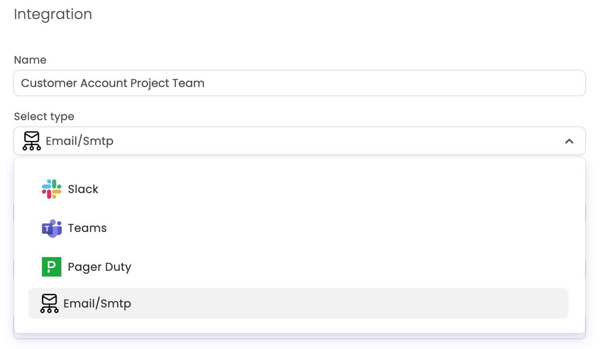
Task: Focus the Name input field
Action: point(299,83)
